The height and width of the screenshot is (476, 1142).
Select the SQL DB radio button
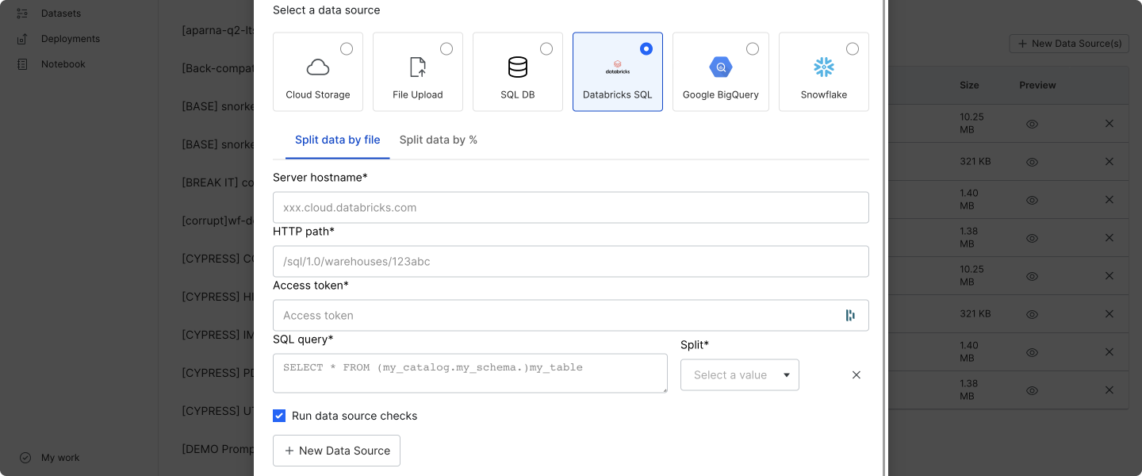[546, 49]
